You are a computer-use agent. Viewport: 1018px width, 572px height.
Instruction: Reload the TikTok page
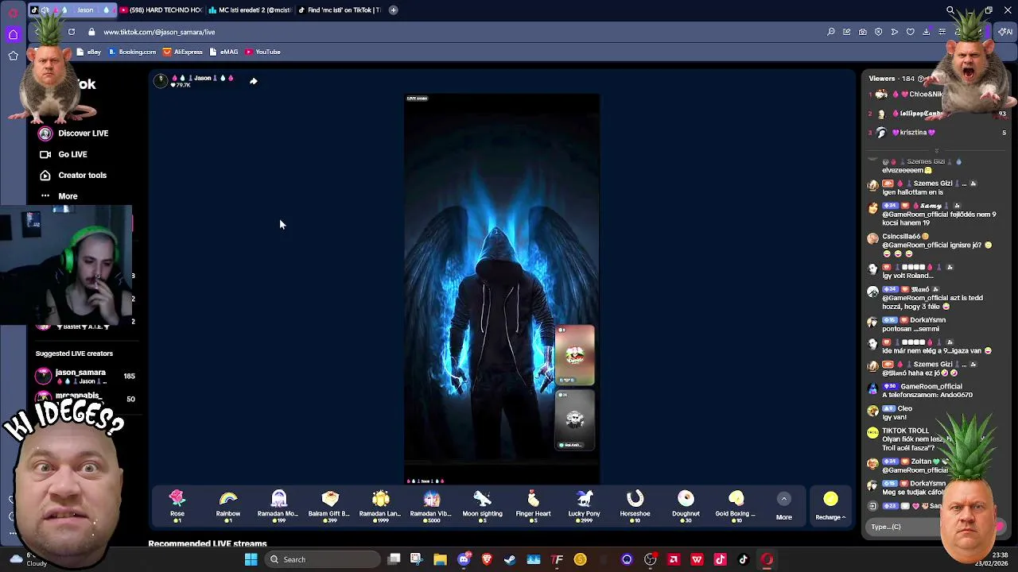point(72,32)
